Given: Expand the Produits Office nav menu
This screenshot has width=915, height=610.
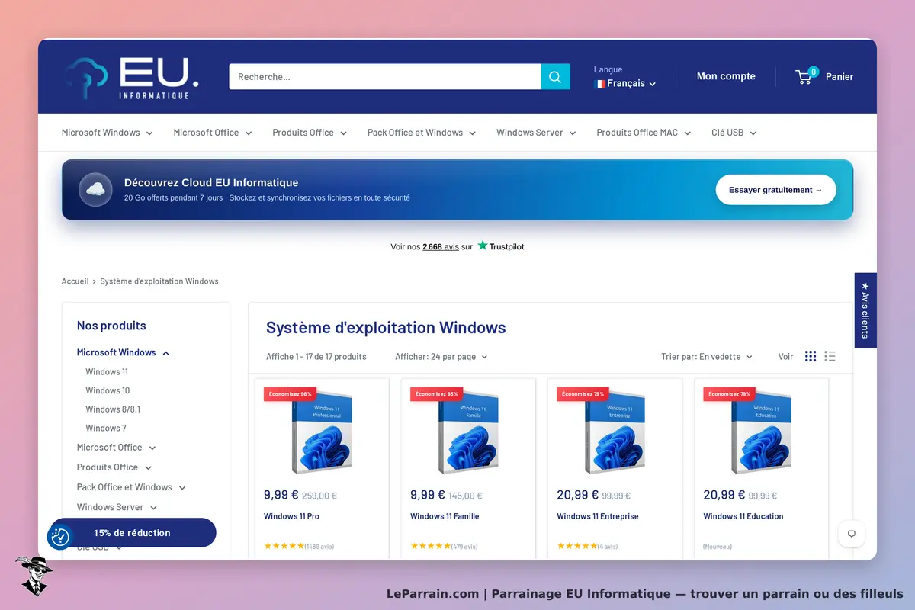Looking at the screenshot, I should pyautogui.click(x=310, y=133).
